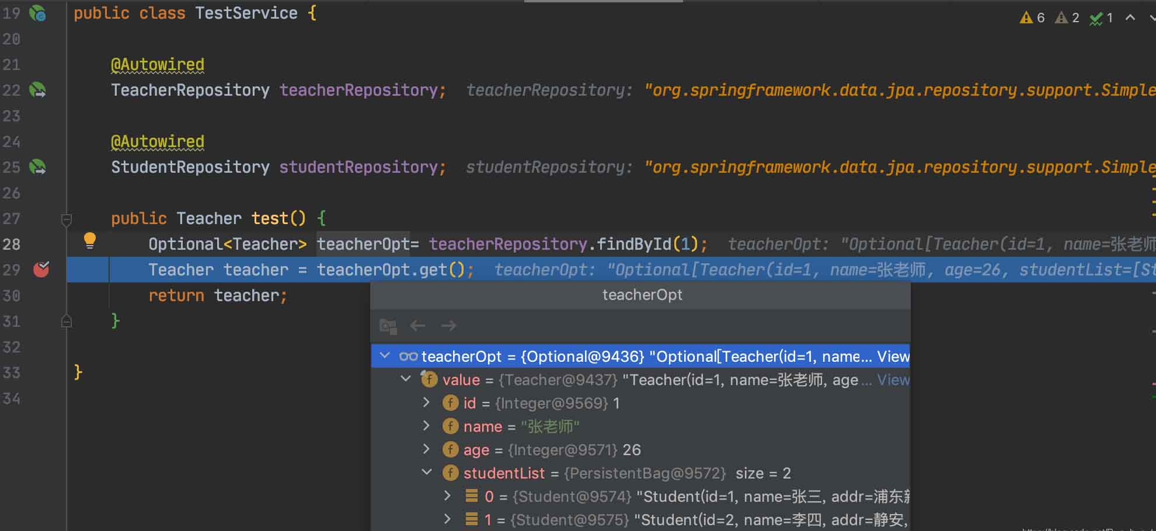Click the popup toolbar icon left of the arrows
Screen dimensions: 1156x531
[x=388, y=326]
